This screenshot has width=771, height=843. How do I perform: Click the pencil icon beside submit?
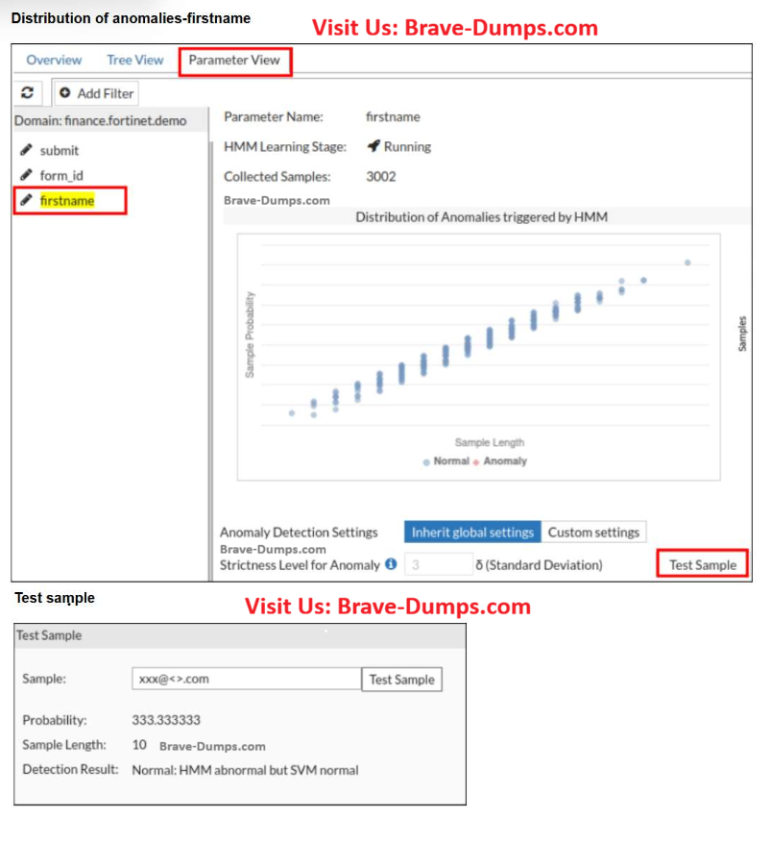click(27, 150)
